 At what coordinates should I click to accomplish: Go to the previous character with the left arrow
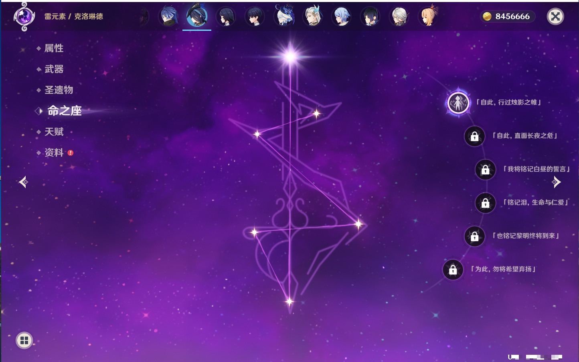23,182
